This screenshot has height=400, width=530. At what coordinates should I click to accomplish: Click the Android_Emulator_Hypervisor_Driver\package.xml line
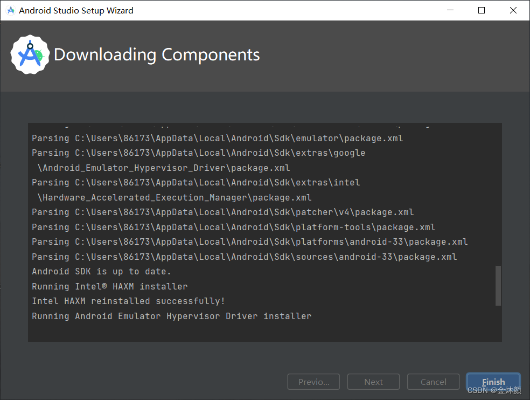tap(164, 168)
